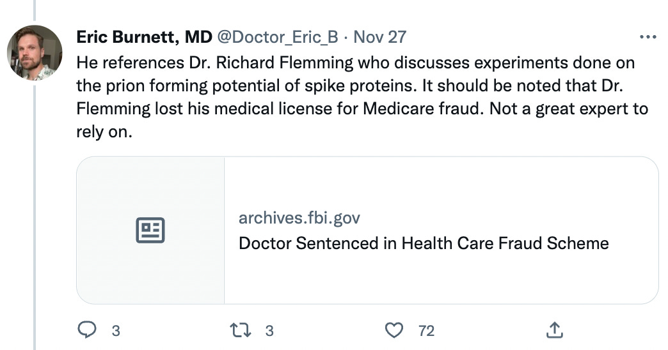Click the reply count number 3
This screenshot has height=350, width=668.
pos(116,331)
